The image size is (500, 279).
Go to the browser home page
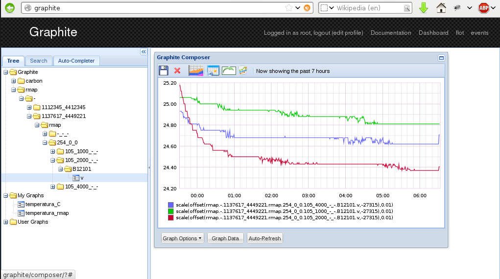[x=441, y=8]
